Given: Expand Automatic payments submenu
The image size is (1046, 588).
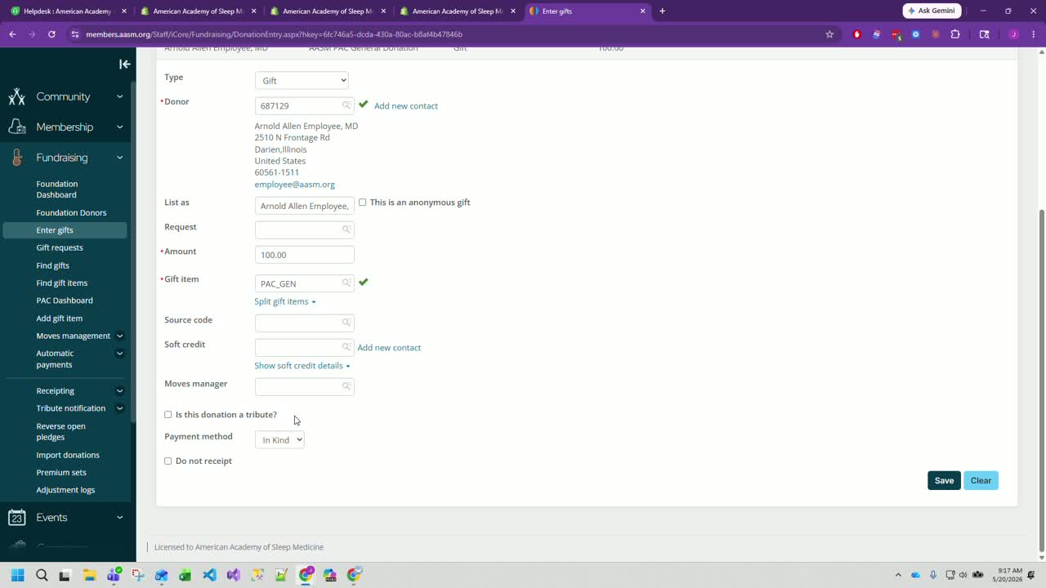Looking at the screenshot, I should click(x=119, y=354).
